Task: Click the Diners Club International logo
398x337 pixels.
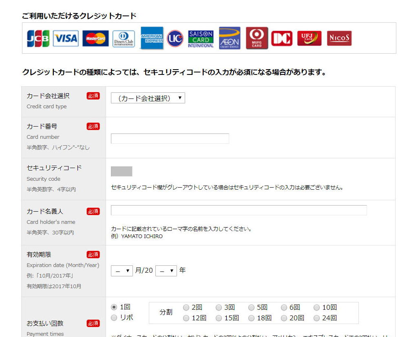Action: point(124,39)
